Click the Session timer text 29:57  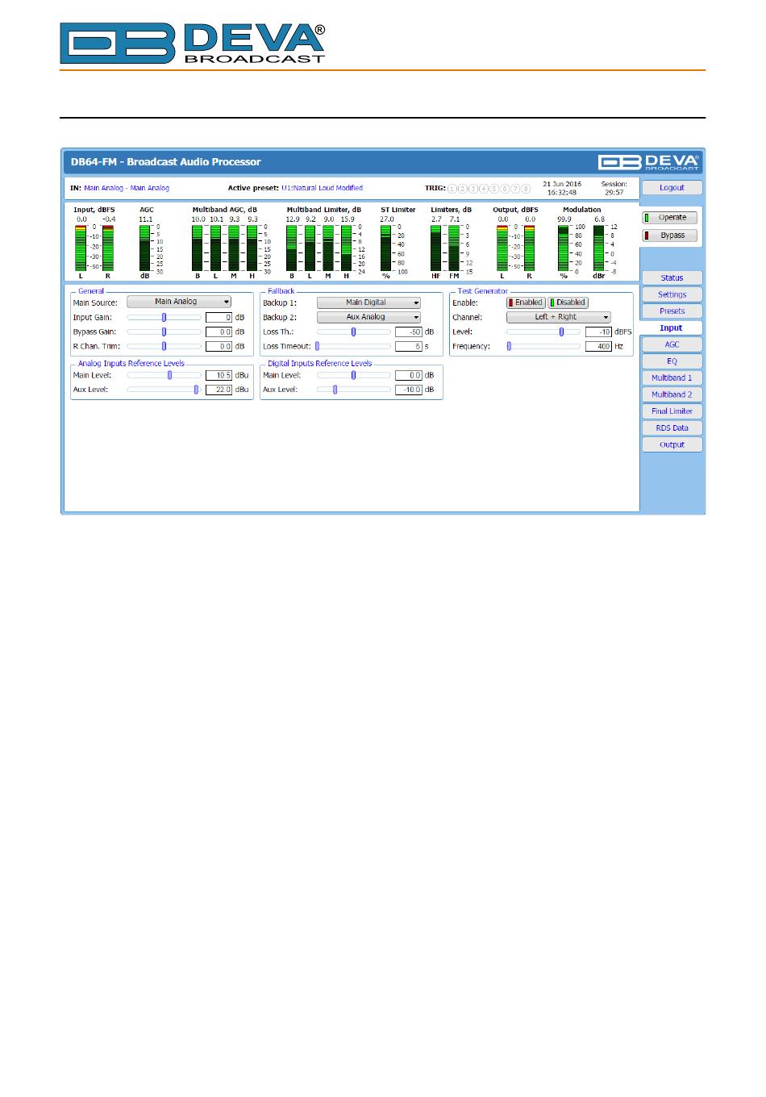coord(614,193)
